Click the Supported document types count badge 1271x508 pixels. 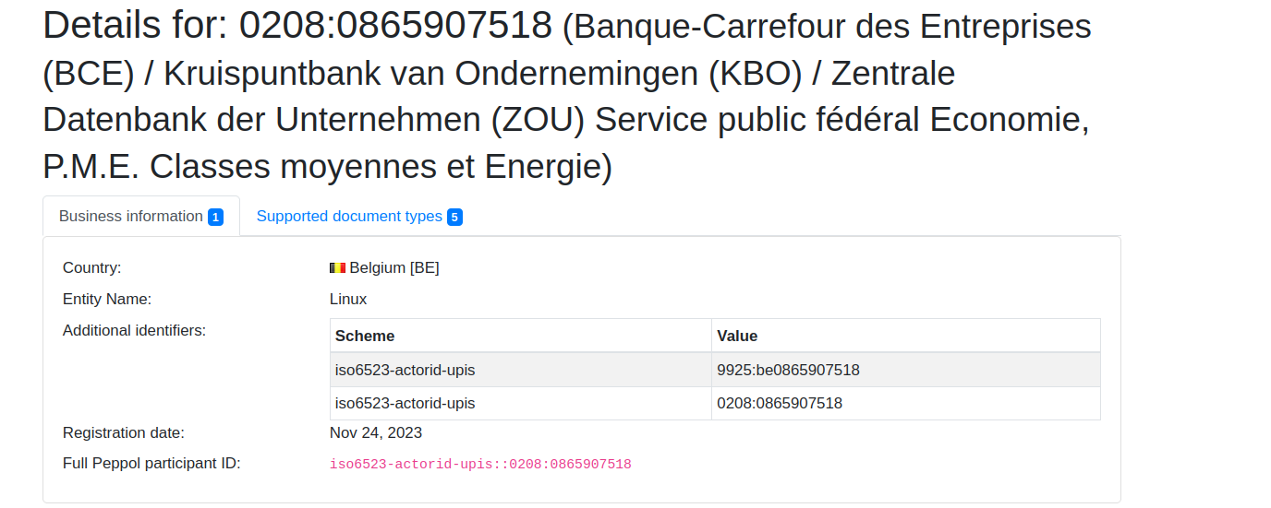(454, 218)
